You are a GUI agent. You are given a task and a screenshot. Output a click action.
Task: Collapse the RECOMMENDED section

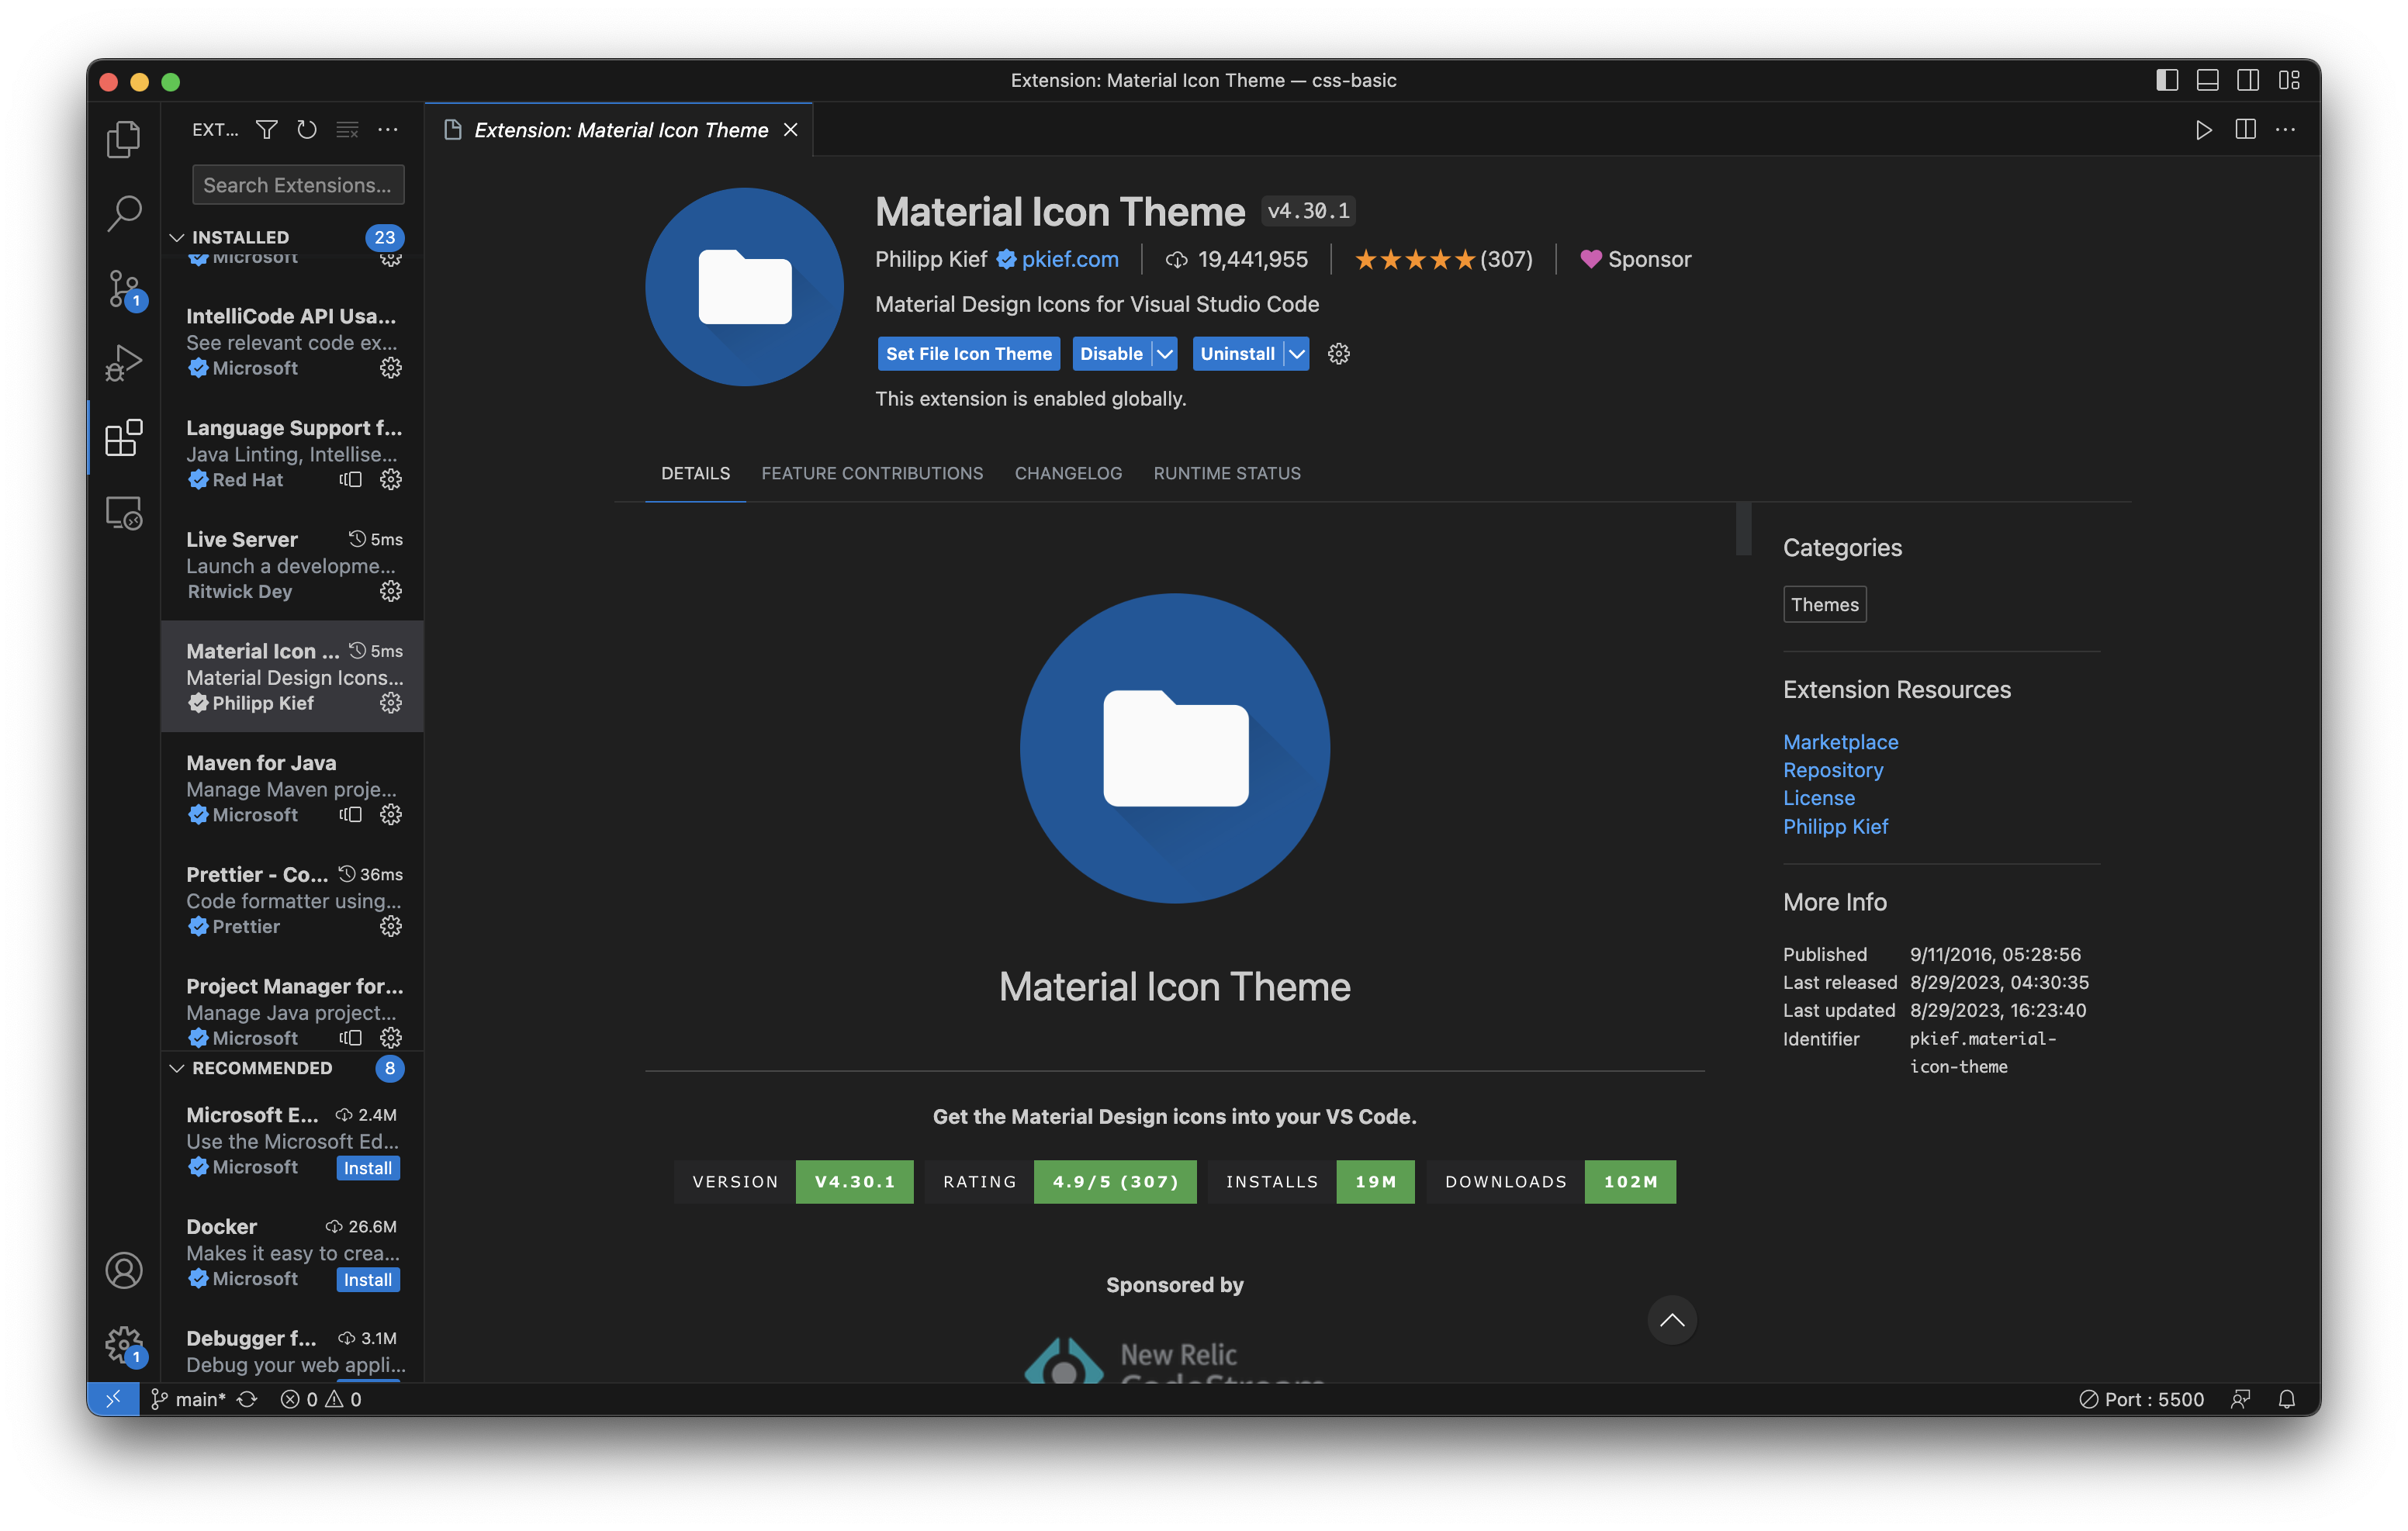pos(177,1068)
